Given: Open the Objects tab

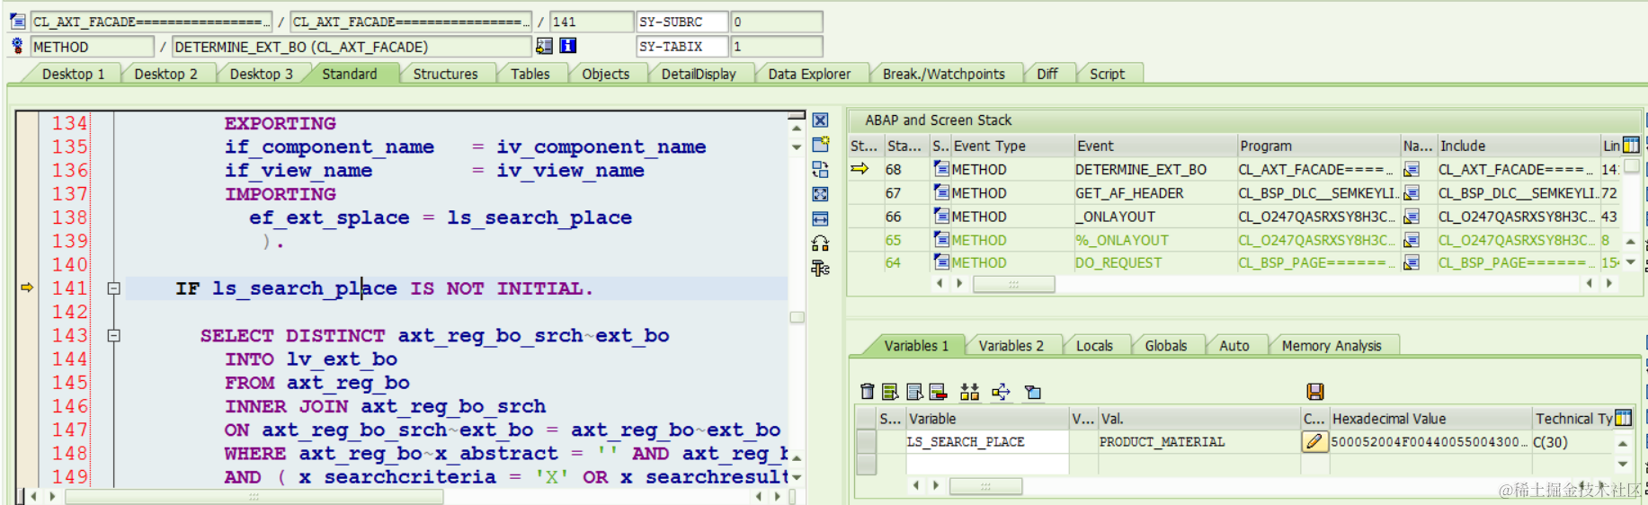Looking at the screenshot, I should pos(605,74).
